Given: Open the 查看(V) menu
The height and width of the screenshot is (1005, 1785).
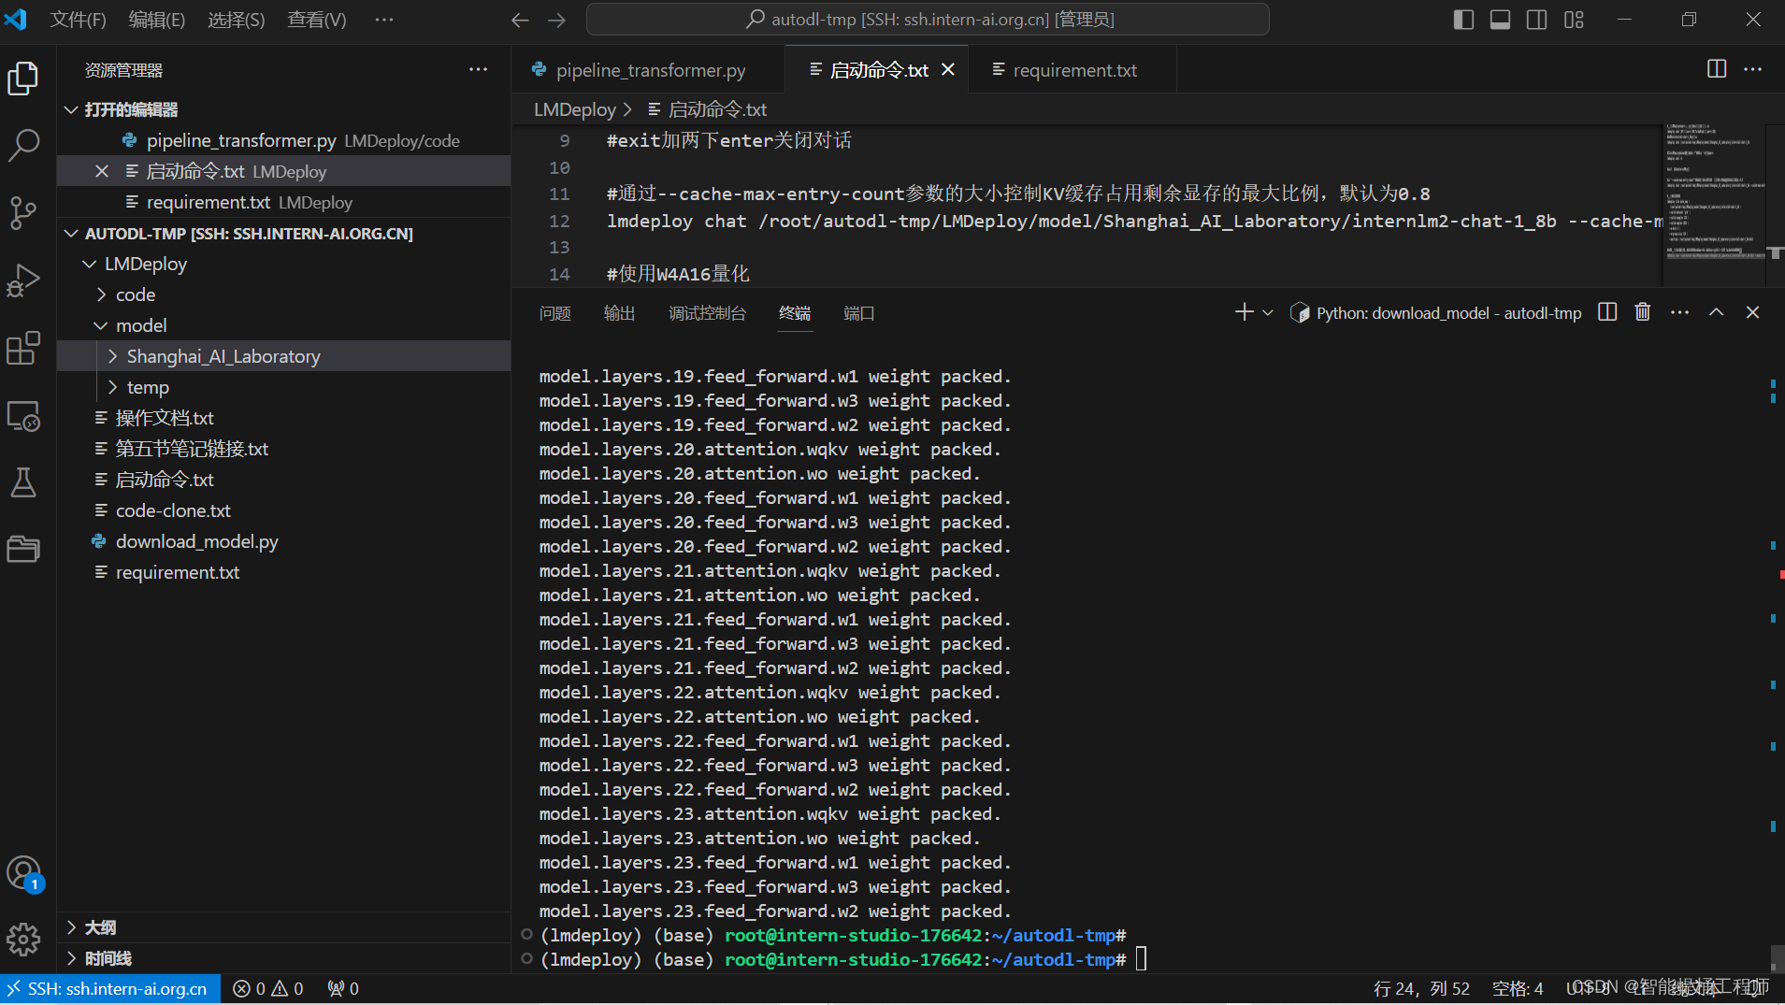Looking at the screenshot, I should point(316,19).
